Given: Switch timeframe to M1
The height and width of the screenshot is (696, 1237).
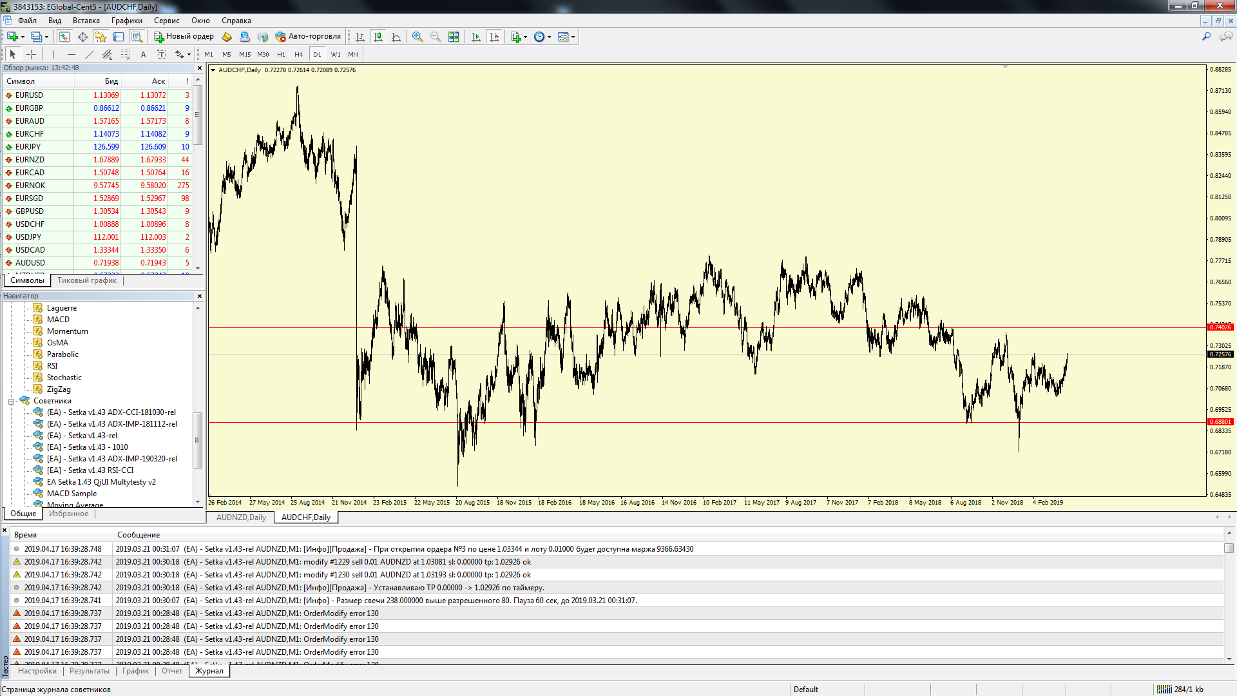Looking at the screenshot, I should pos(209,54).
